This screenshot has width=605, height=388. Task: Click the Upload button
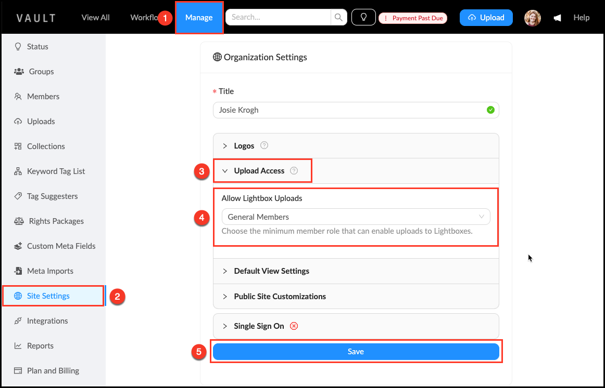[486, 18]
